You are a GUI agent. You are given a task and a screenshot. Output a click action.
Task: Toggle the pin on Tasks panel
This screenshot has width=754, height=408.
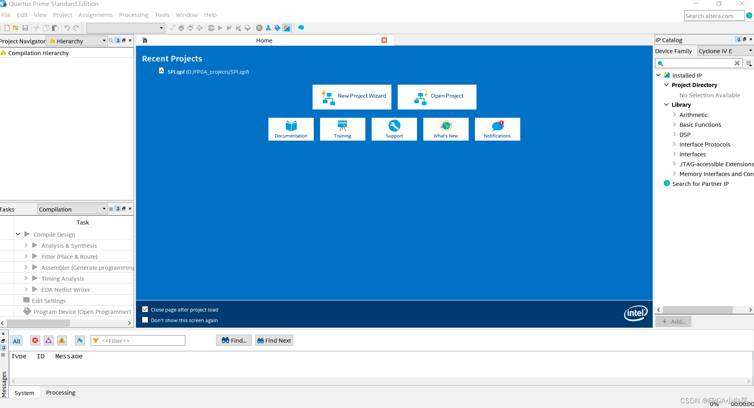(x=118, y=209)
